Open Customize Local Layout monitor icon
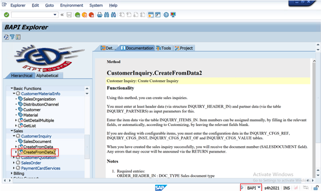The image size is (321, 191). (x=173, y=15)
